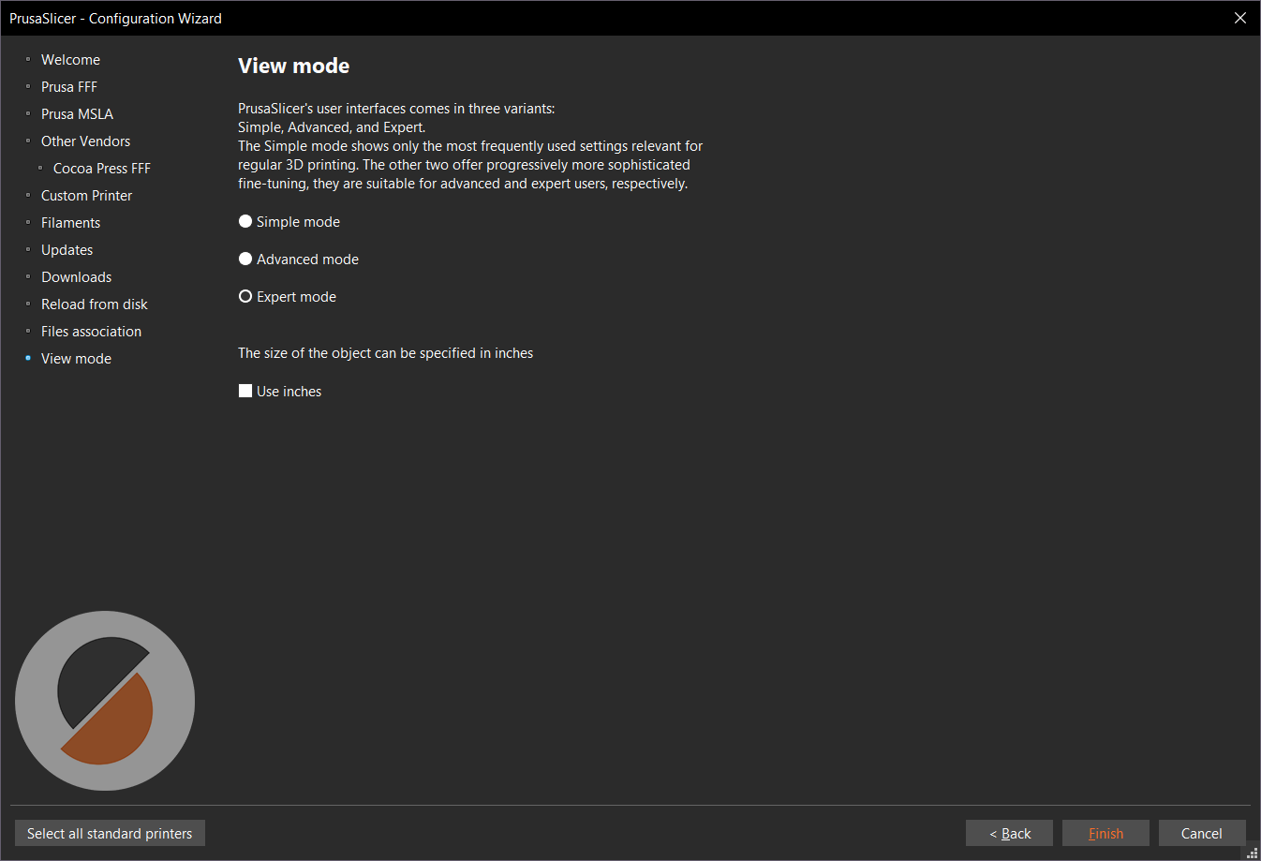Image resolution: width=1261 pixels, height=861 pixels.
Task: Open the Updates page
Action: click(67, 250)
